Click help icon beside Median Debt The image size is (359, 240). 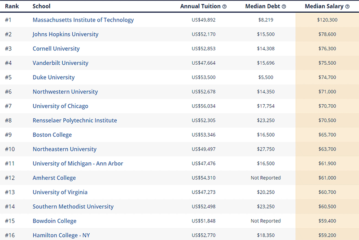[x=284, y=7]
